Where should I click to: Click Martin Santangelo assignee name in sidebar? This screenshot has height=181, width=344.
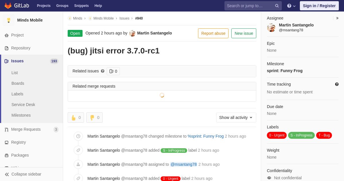[296, 25]
